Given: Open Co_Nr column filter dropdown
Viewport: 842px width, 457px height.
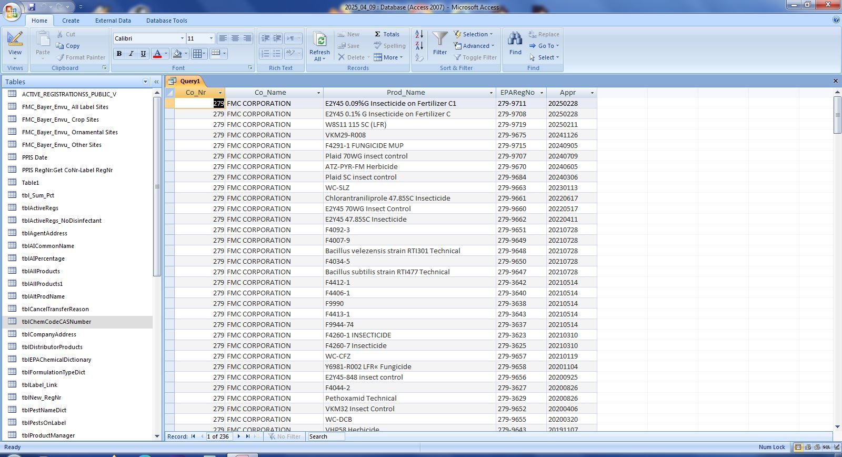Looking at the screenshot, I should coord(220,93).
